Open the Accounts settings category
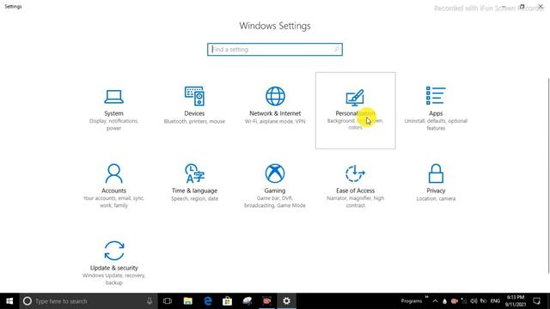Viewport: 550px width, 309px height. pos(113,187)
